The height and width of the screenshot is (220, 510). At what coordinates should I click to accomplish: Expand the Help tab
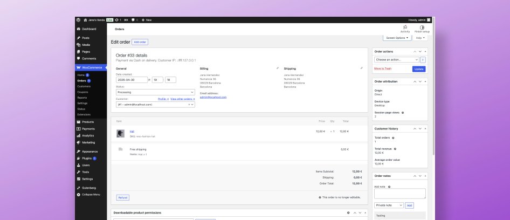(x=420, y=38)
